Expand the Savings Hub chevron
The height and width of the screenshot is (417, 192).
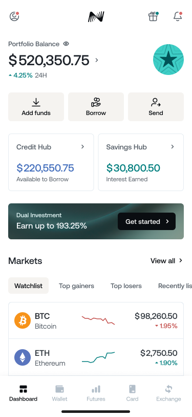coord(173,146)
